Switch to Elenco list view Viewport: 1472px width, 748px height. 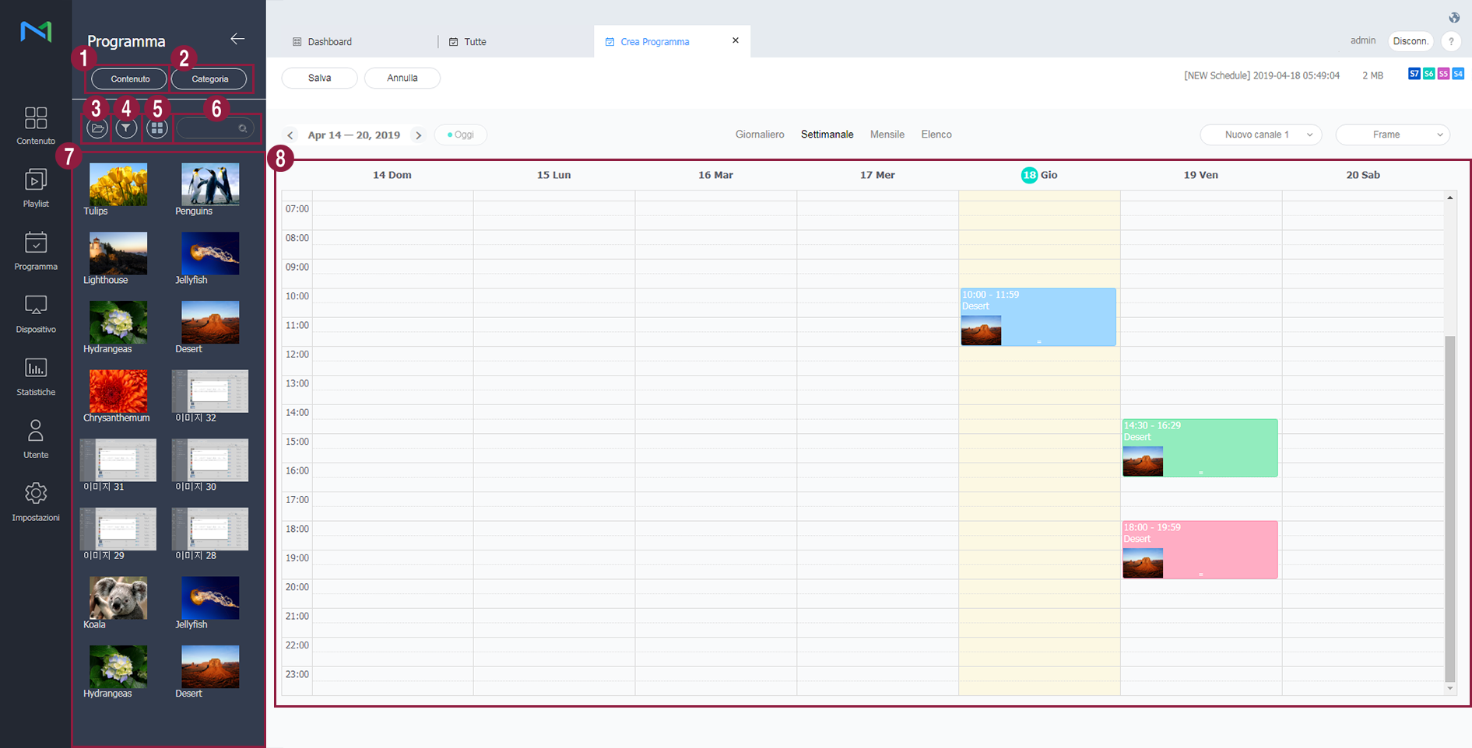[x=936, y=135]
